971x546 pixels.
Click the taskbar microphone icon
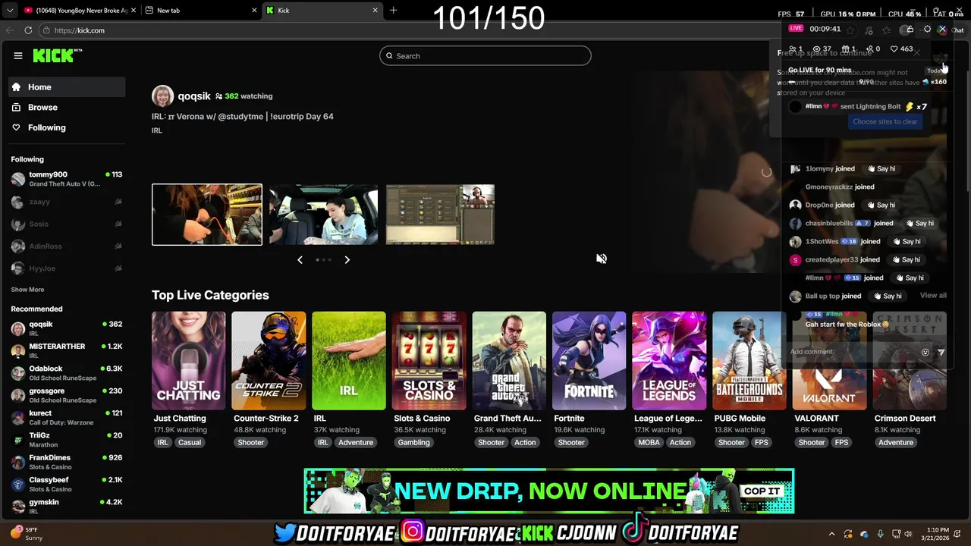880,534
